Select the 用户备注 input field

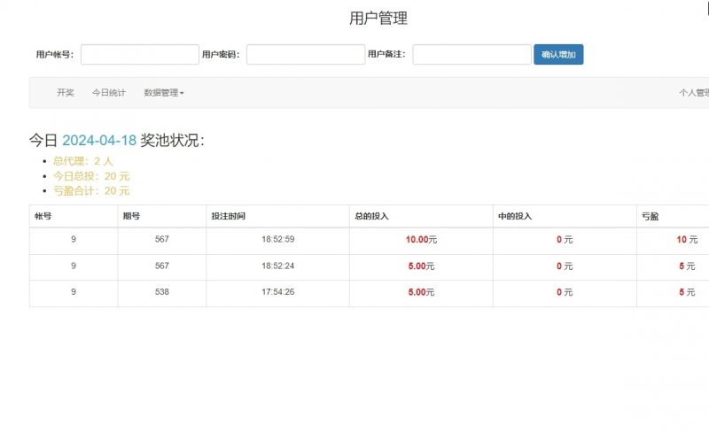(471, 55)
